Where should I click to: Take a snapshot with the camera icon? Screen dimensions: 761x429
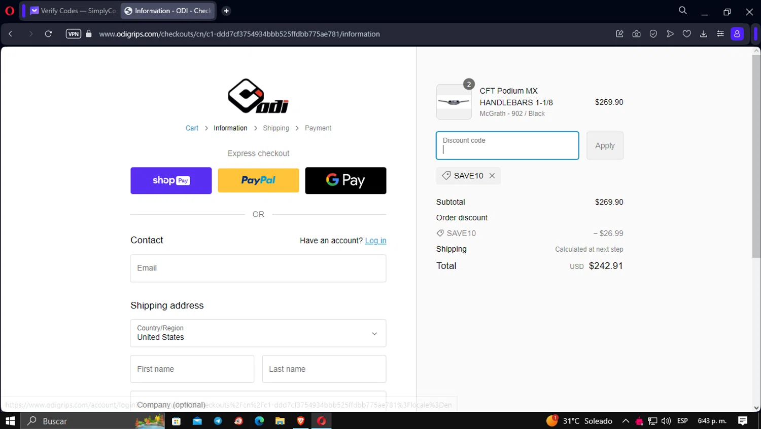pyautogui.click(x=636, y=34)
